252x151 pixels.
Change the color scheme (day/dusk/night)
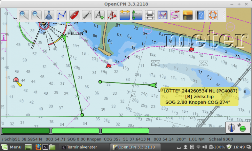tap(188, 15)
